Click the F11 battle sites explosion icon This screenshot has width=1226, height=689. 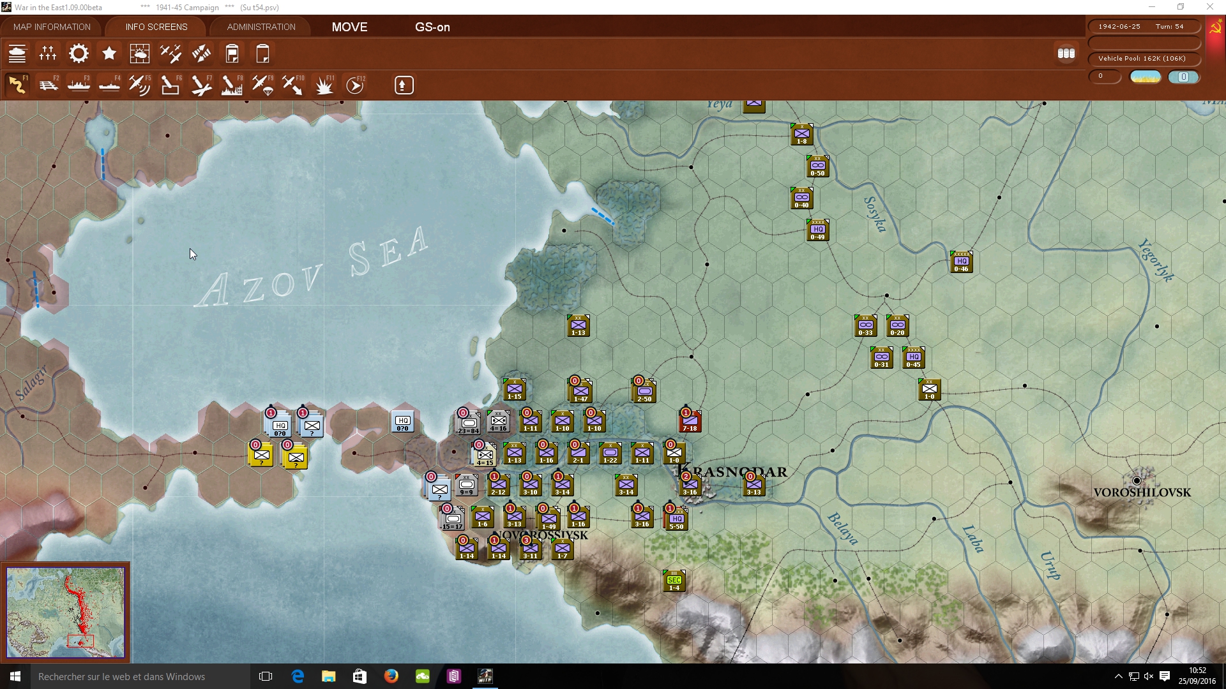tap(324, 85)
